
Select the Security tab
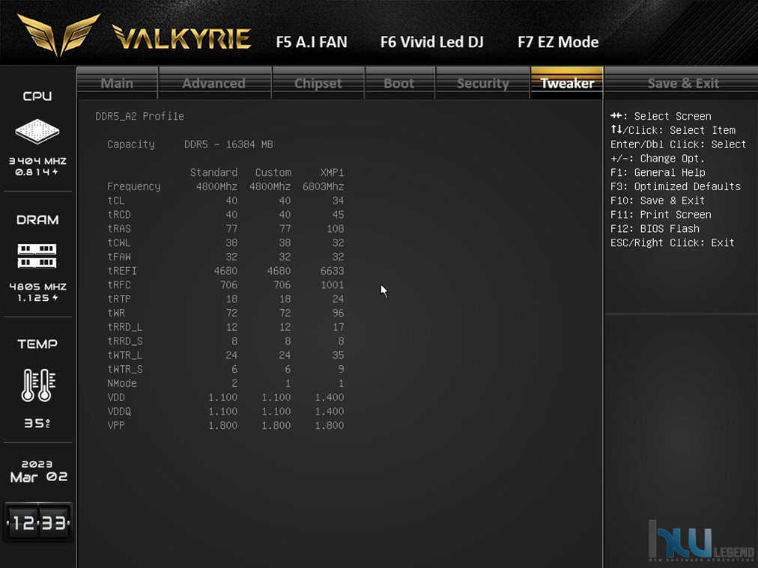(483, 83)
